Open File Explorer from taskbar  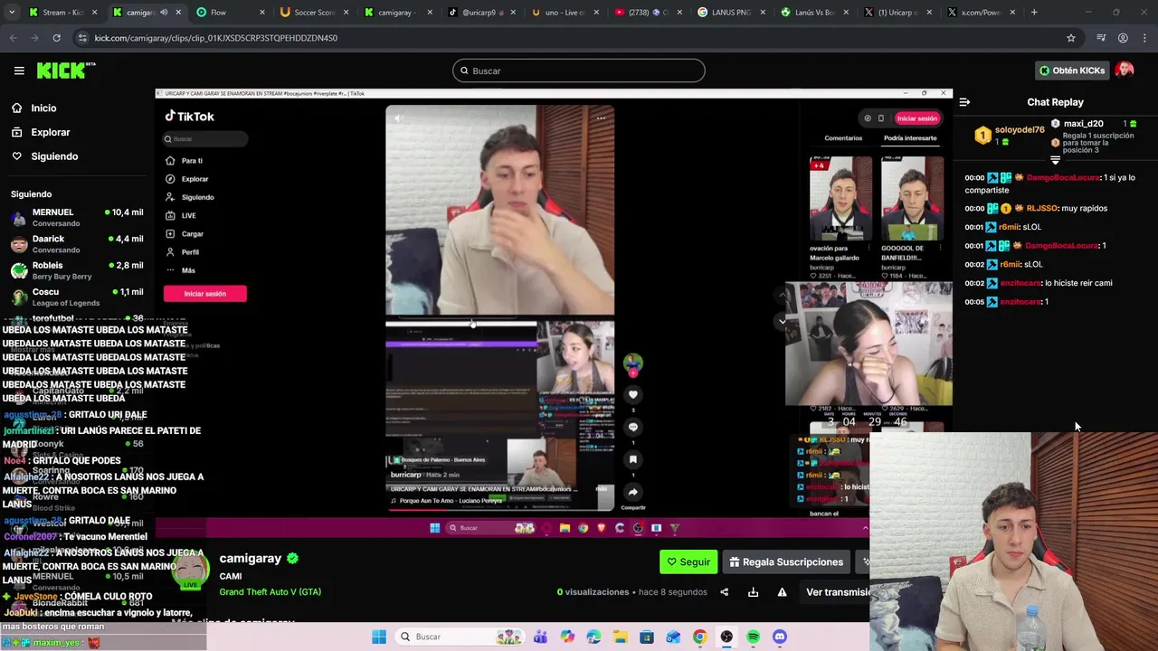coord(621,637)
